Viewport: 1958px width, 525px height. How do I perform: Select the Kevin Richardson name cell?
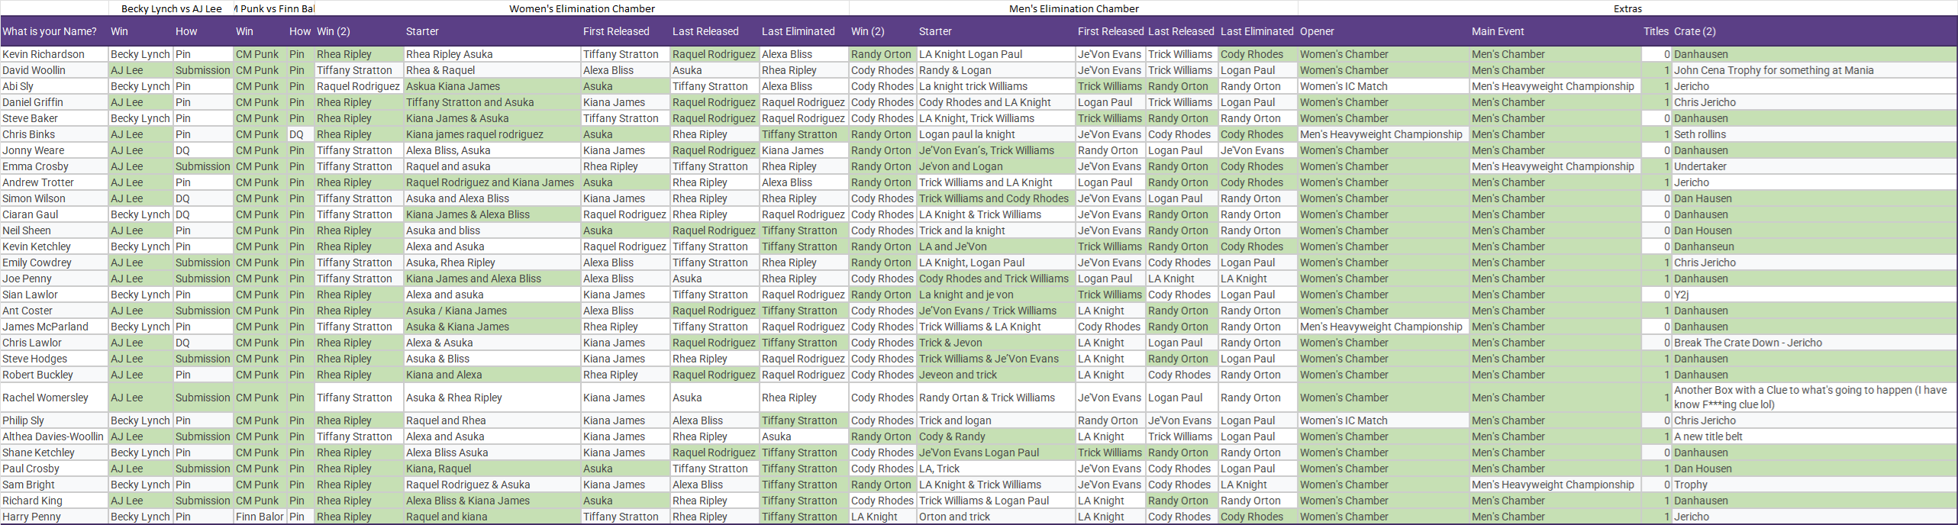click(44, 54)
